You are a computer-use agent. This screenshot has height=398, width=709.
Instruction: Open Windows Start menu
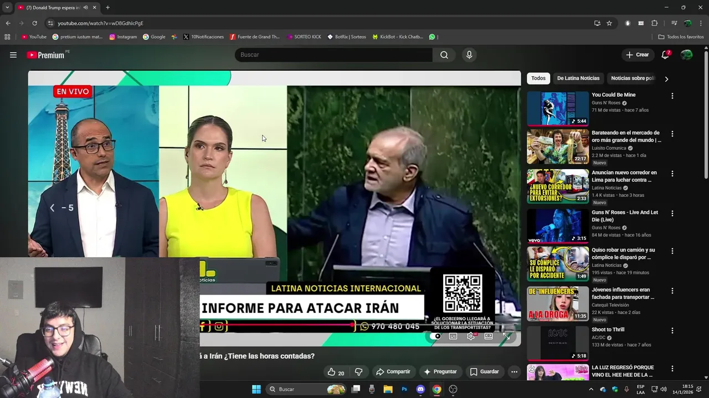(x=256, y=389)
